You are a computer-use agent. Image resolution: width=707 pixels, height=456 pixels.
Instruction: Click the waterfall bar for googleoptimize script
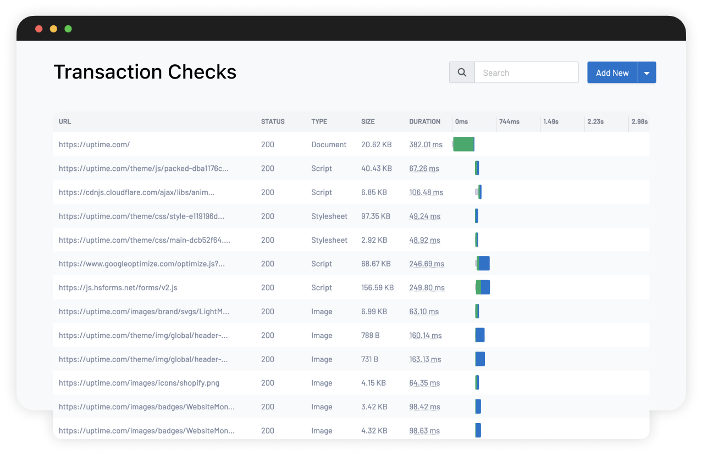(x=483, y=264)
